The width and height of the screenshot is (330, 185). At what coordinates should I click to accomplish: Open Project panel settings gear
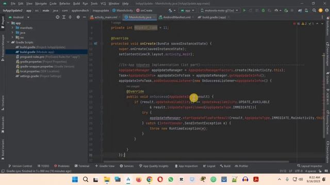pyautogui.click(x=78, y=17)
